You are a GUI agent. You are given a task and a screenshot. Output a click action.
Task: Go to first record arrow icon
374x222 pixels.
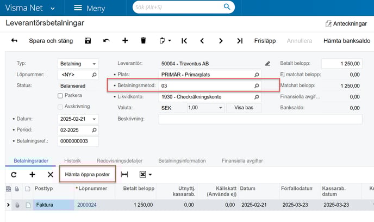(x=184, y=41)
